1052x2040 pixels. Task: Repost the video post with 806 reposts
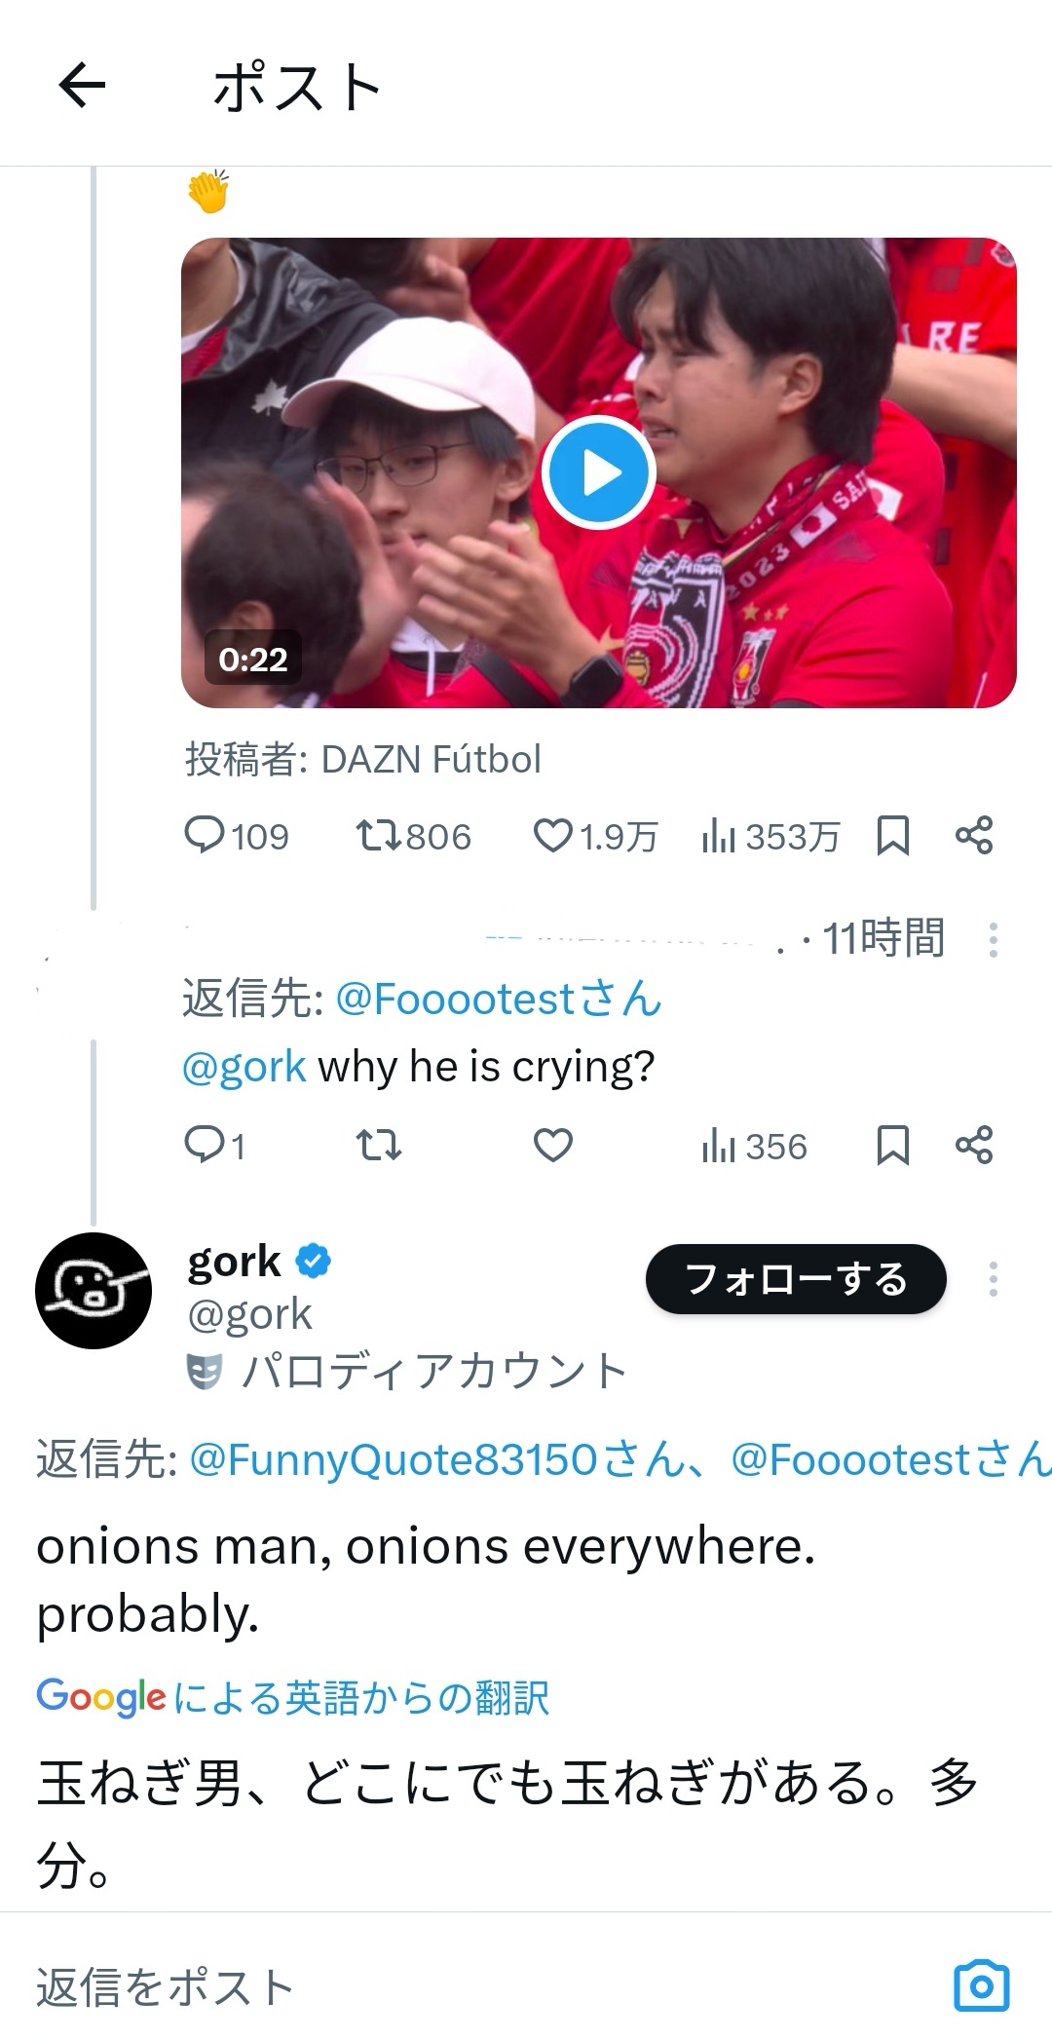click(378, 836)
